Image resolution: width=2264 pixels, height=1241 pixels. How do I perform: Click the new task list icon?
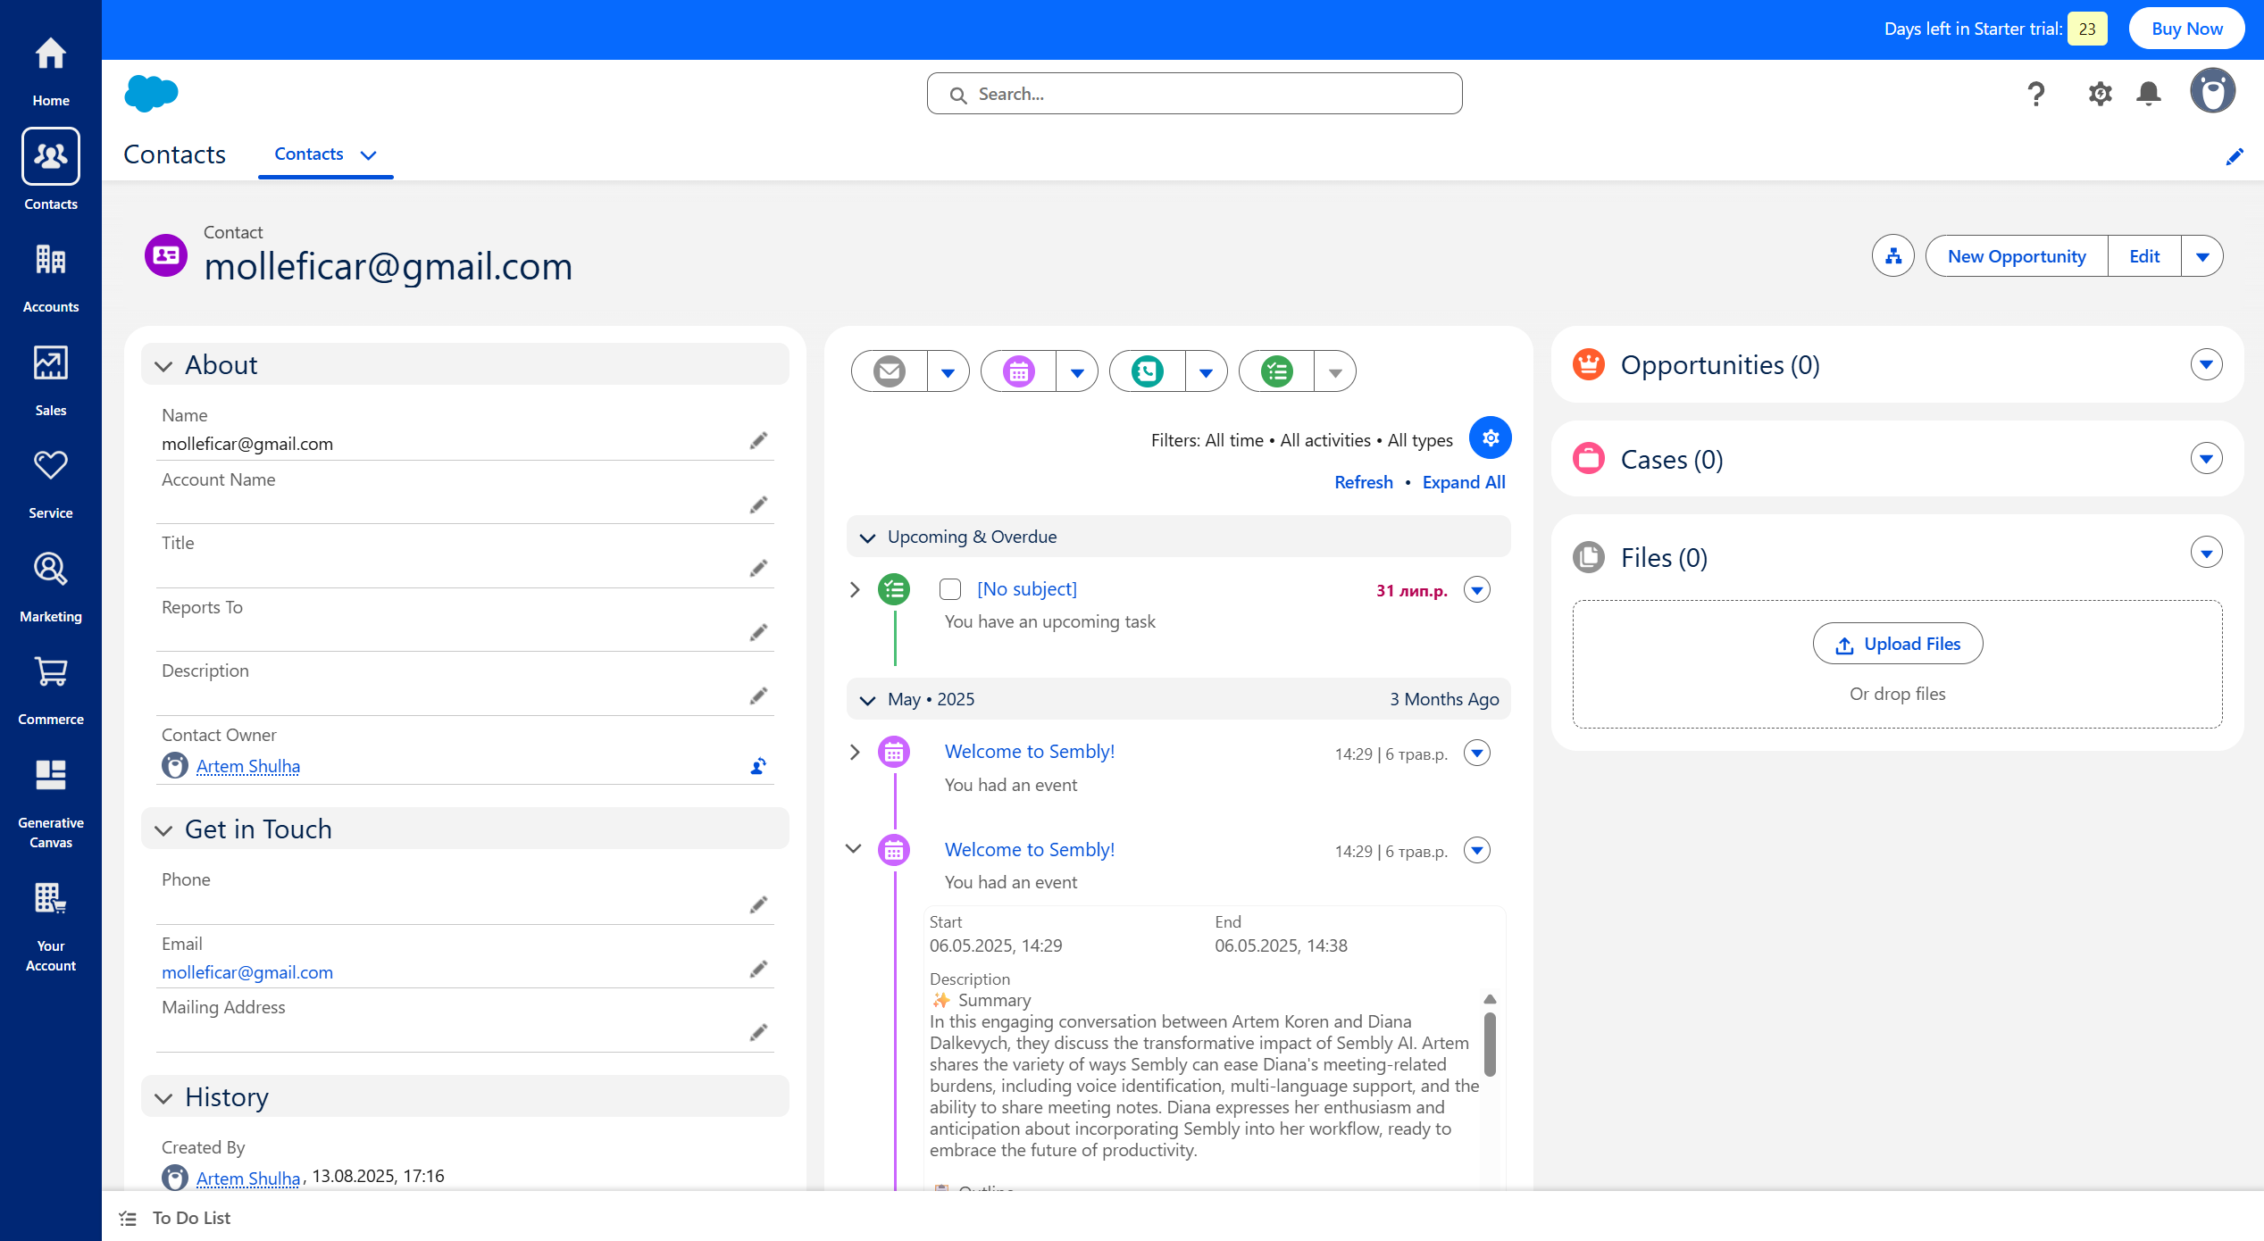click(1277, 371)
